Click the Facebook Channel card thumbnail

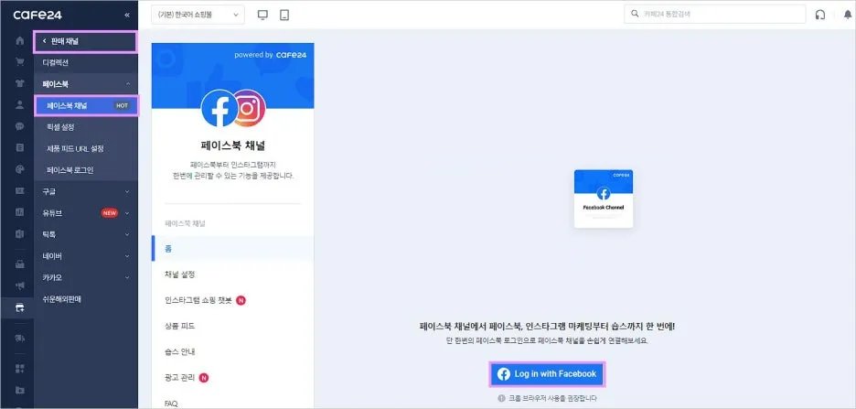(604, 199)
